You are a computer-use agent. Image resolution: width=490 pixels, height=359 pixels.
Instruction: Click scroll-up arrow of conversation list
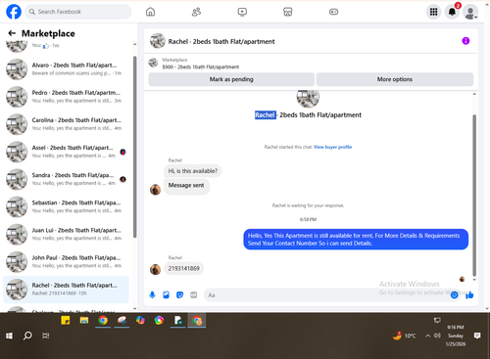click(x=135, y=44)
